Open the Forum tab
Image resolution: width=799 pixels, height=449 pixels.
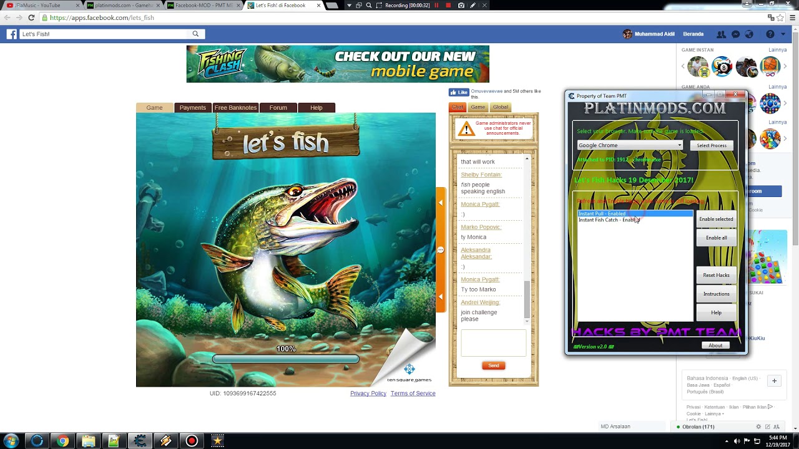[278, 108]
